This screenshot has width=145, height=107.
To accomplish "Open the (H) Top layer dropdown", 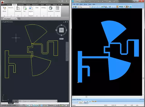I will (x=84, y=7).
